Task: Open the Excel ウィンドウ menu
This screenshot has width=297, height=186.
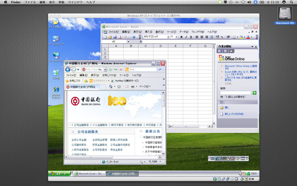Action: [x=198, y=32]
